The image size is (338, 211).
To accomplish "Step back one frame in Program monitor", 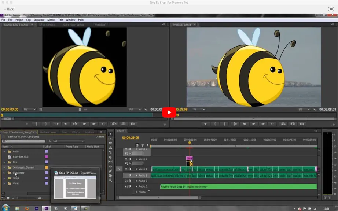I will (x=244, y=124).
